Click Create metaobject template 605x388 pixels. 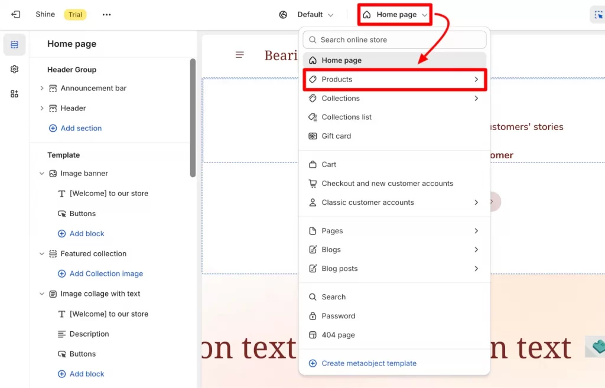tap(370, 363)
